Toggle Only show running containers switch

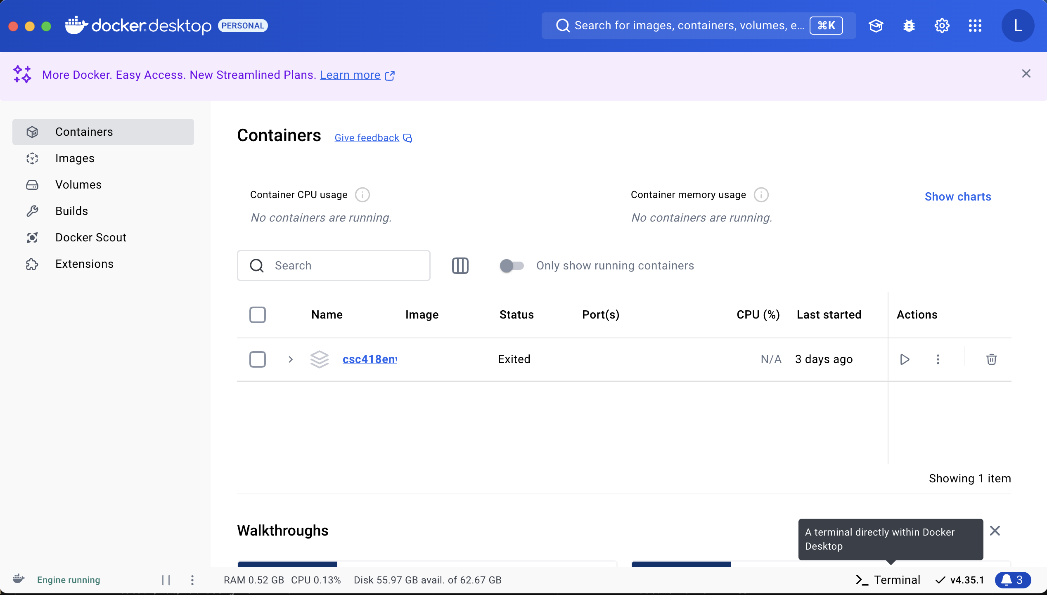click(x=512, y=266)
